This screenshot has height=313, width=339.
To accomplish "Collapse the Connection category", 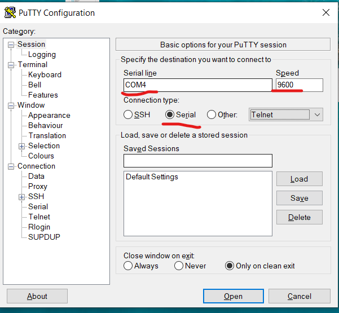I will (x=11, y=166).
